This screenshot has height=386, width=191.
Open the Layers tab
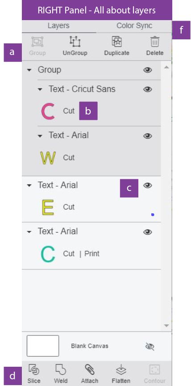click(58, 25)
